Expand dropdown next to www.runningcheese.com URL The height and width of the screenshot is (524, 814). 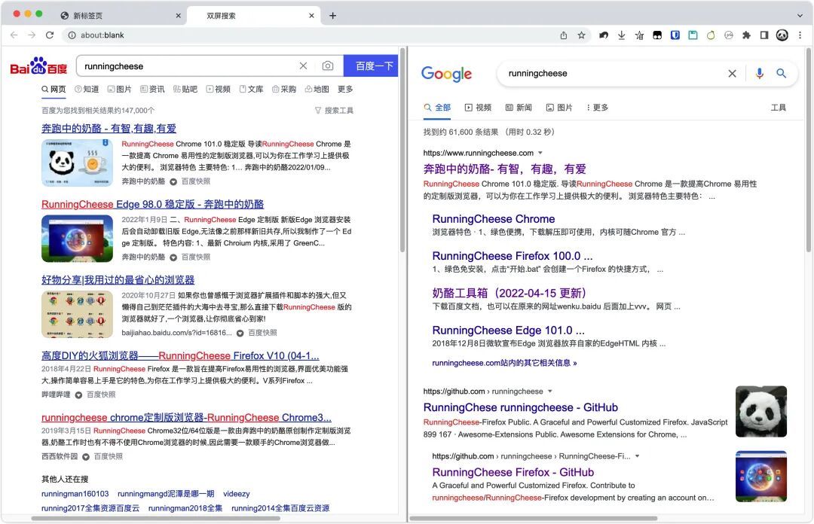coord(540,153)
